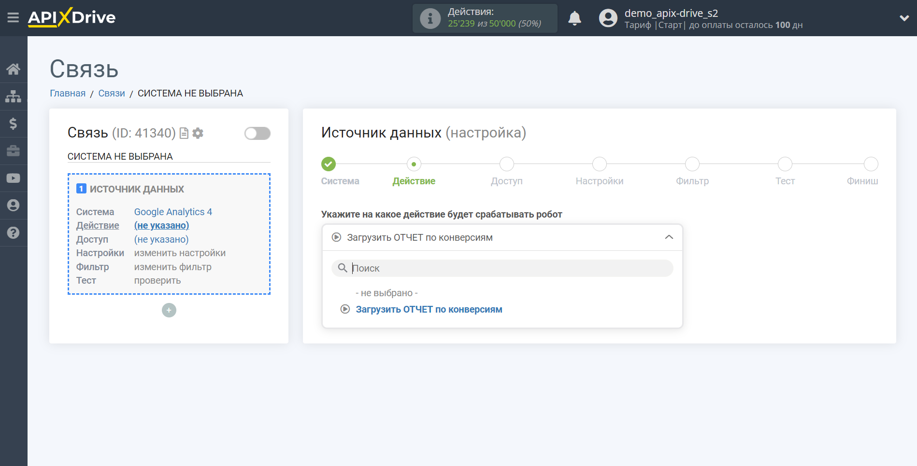Viewport: 917px width, 466px height.
Task: Open briefcase icon in sidebar
Action: coord(13,151)
